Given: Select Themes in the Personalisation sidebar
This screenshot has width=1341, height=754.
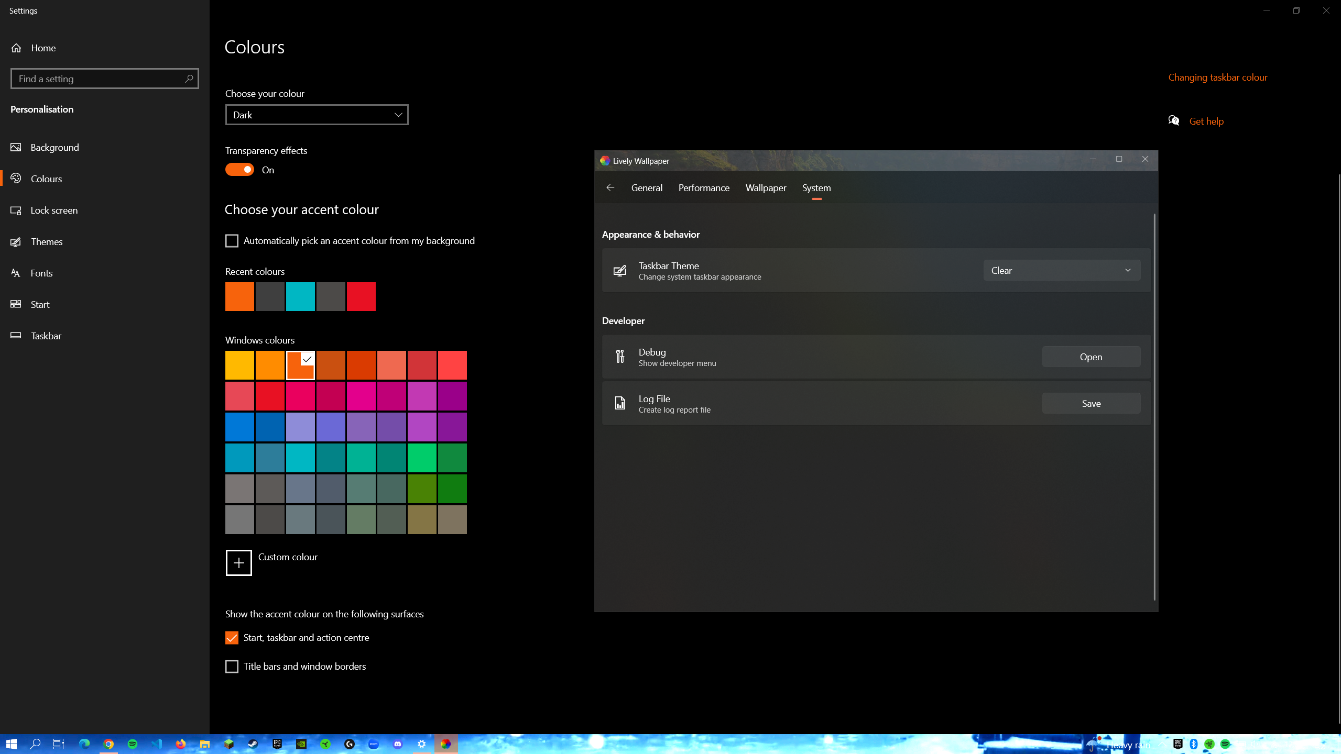Looking at the screenshot, I should [47, 241].
